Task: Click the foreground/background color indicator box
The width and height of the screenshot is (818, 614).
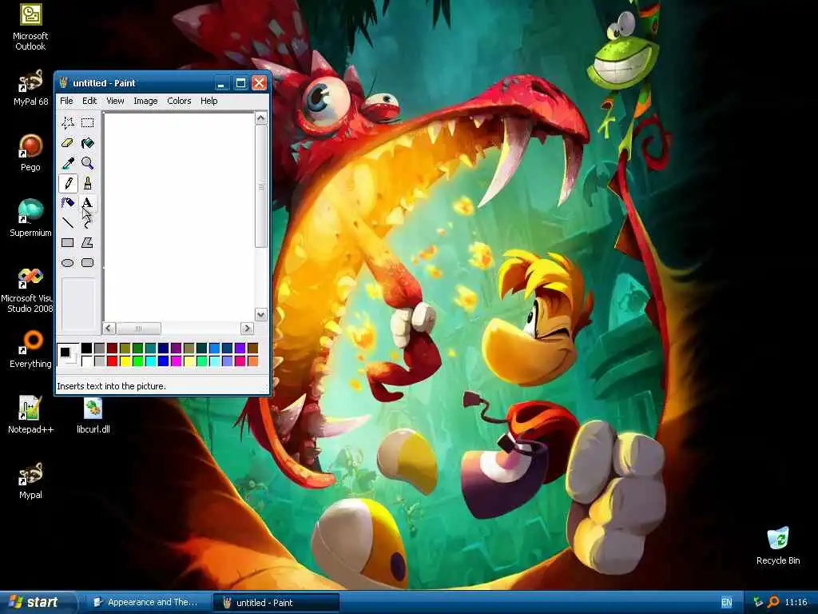Action: coord(68,354)
